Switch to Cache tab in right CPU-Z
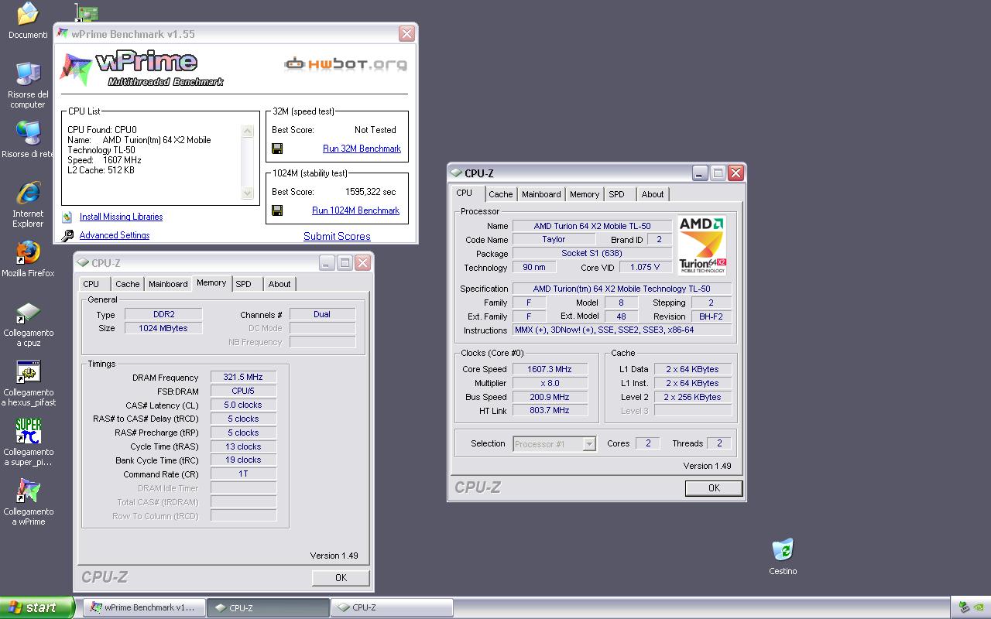This screenshot has width=991, height=619. tap(500, 195)
